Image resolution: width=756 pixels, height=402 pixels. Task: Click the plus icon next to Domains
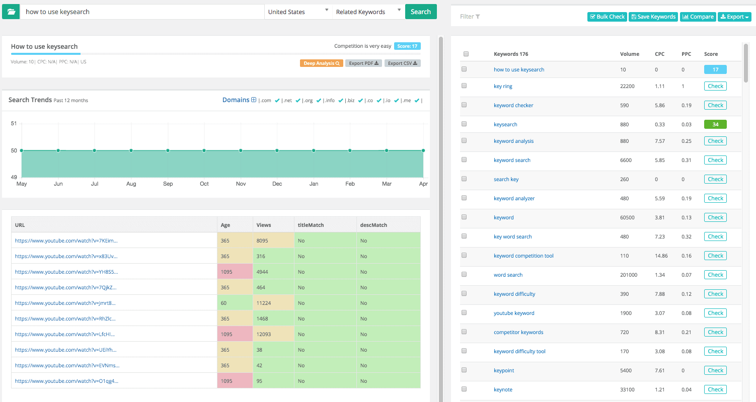pos(254,100)
